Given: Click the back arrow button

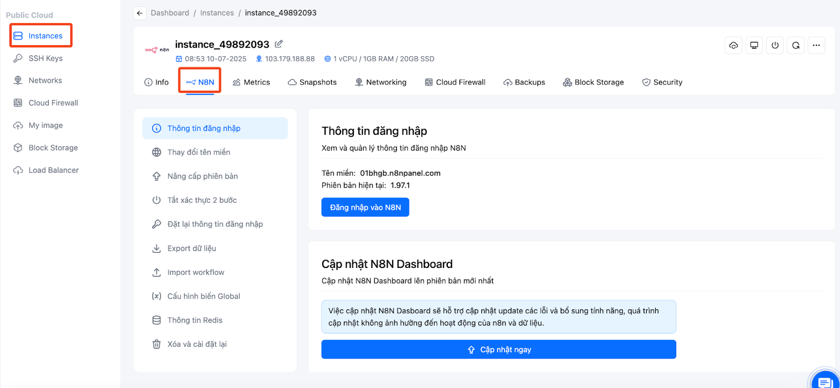Looking at the screenshot, I should coord(140,13).
